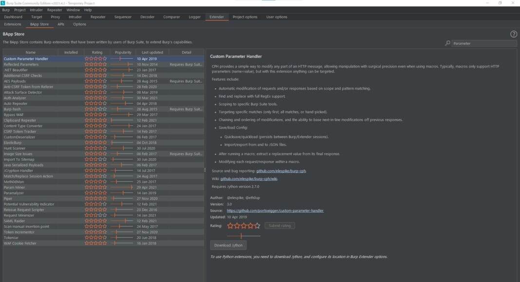Viewport: 520px width, 282px height.
Task: Open the Extensions sub-tab
Action: tap(13, 24)
